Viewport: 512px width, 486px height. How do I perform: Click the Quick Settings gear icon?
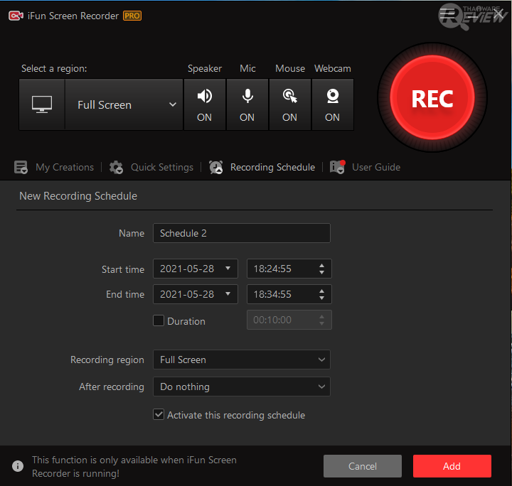116,167
